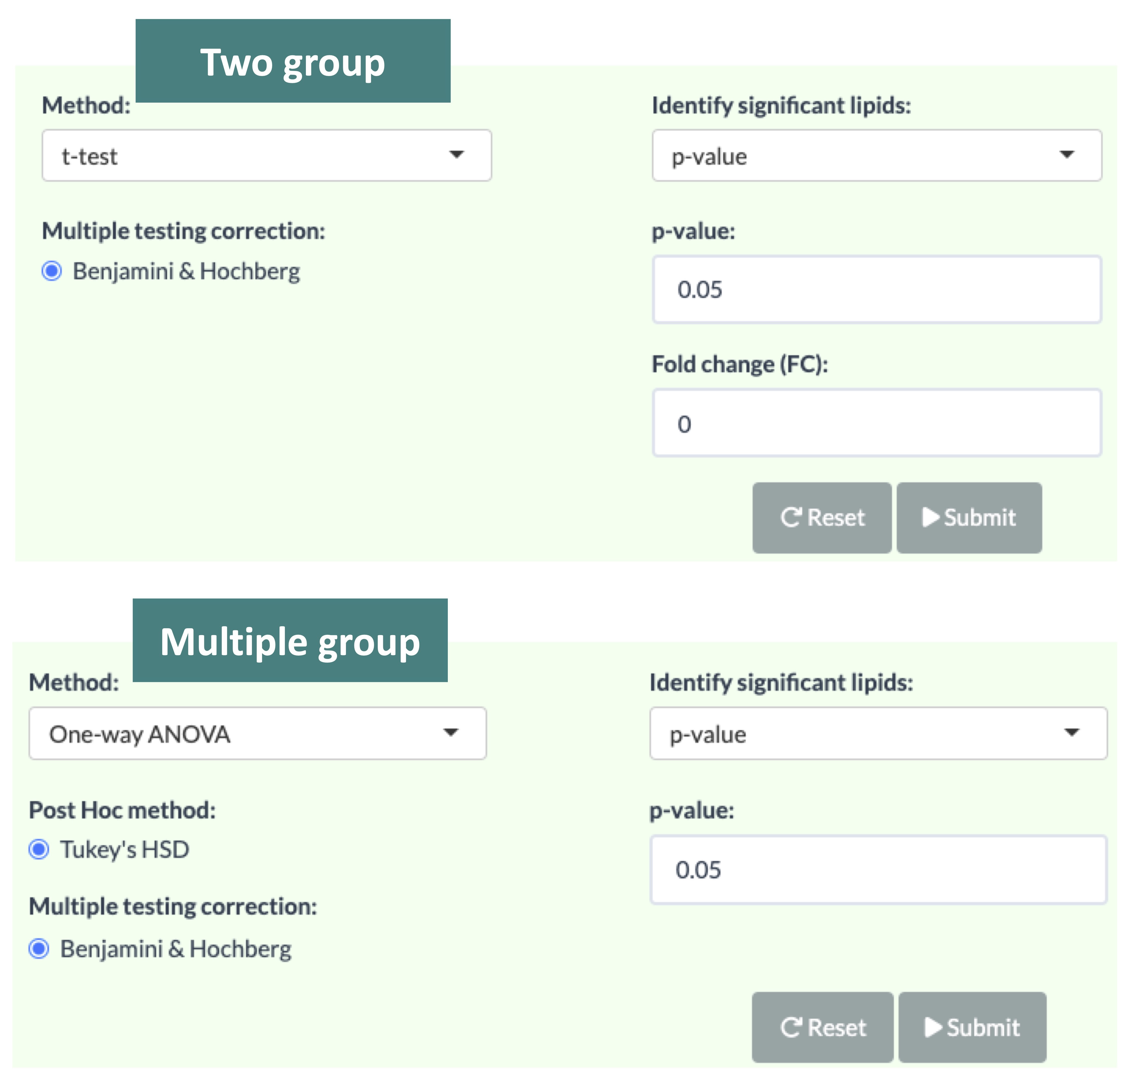Click the Two group p-value input field

[876, 290]
